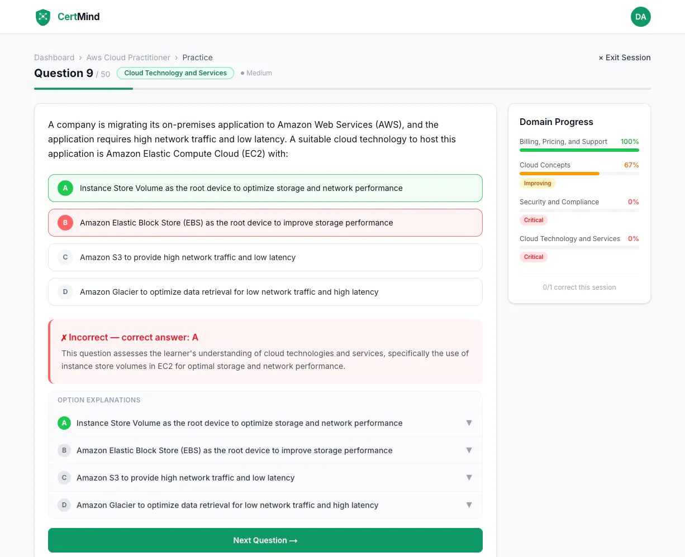
Task: Click the CertMind brand name
Action: [79, 17]
